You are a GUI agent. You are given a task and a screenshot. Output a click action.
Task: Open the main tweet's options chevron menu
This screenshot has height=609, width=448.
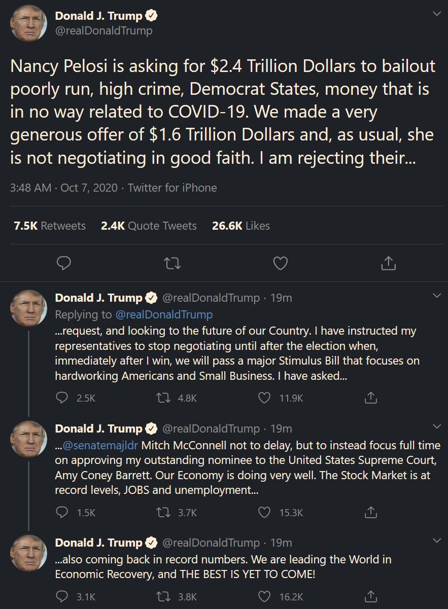(436, 14)
